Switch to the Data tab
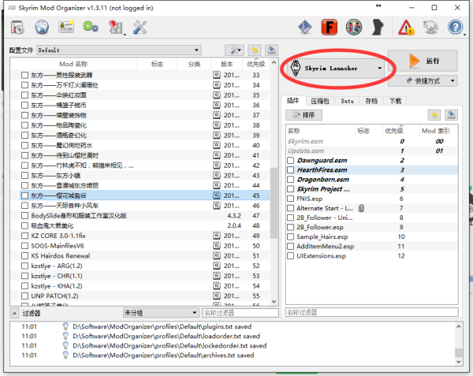The height and width of the screenshot is (376, 473). [347, 101]
